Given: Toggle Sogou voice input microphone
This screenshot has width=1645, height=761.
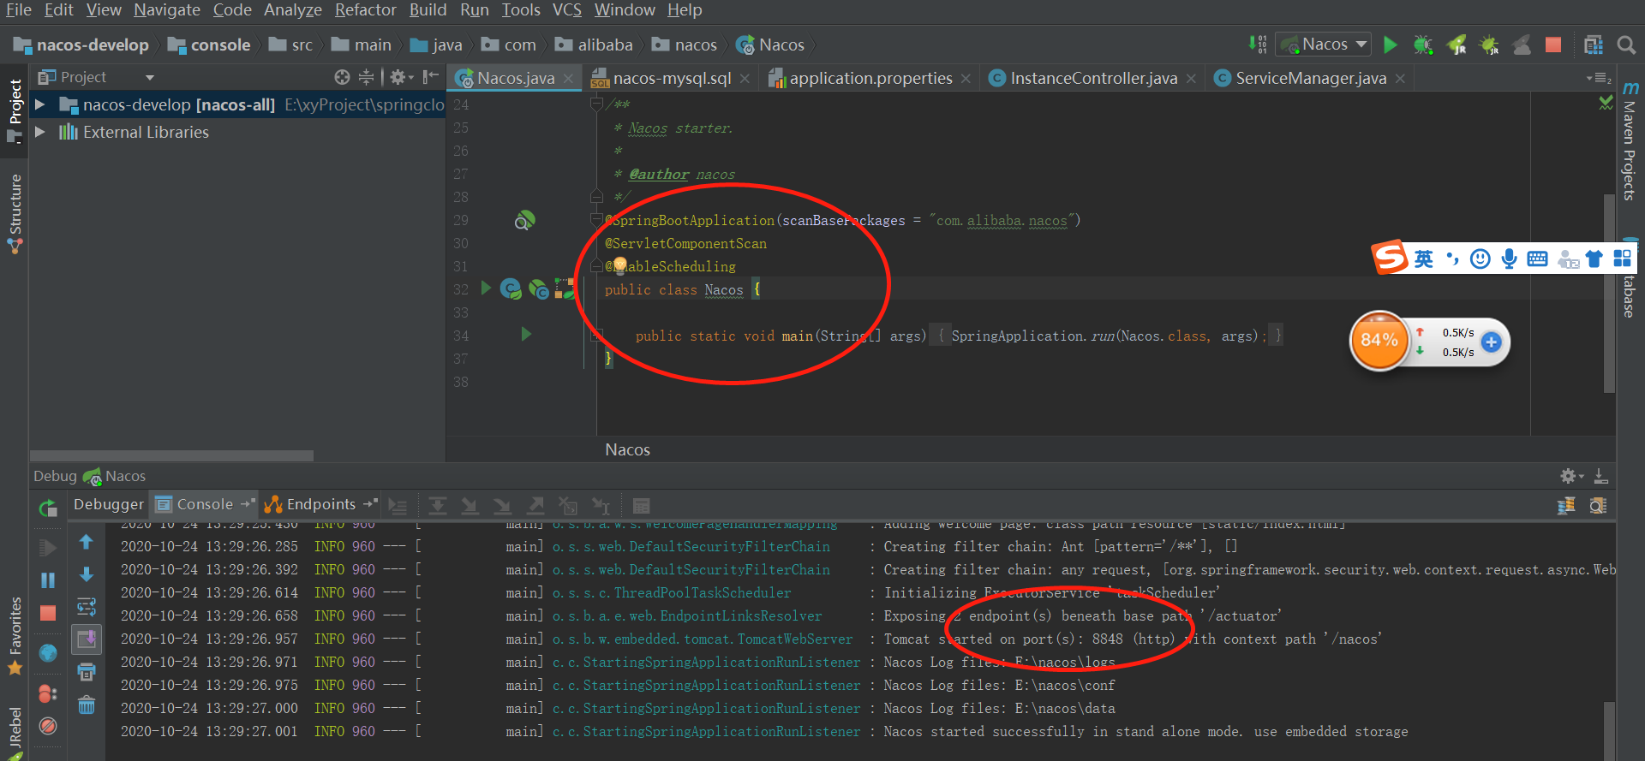Looking at the screenshot, I should coord(1509,259).
